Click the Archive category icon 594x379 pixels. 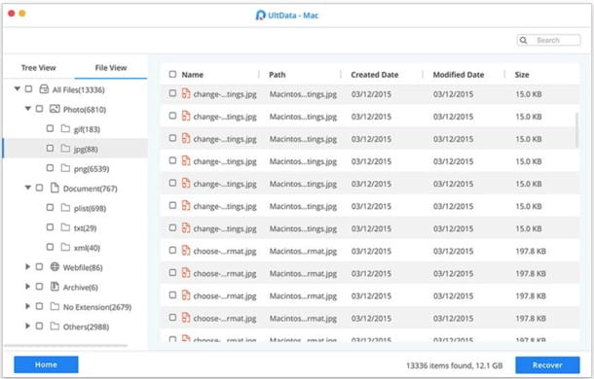pyautogui.click(x=55, y=287)
